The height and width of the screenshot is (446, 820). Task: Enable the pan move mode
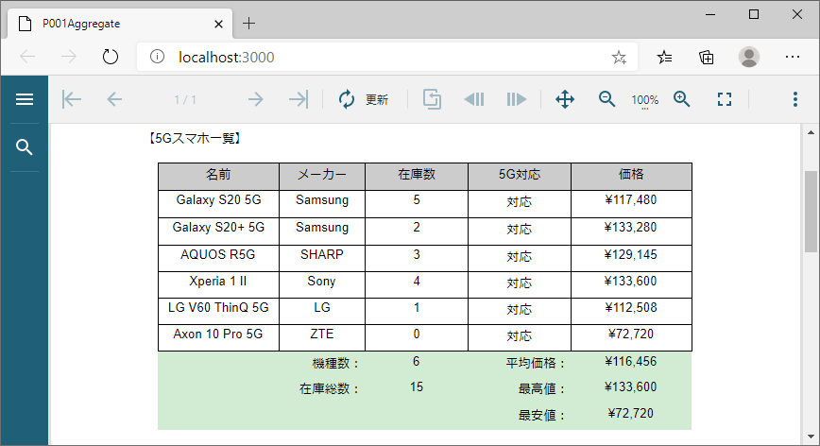(x=565, y=99)
